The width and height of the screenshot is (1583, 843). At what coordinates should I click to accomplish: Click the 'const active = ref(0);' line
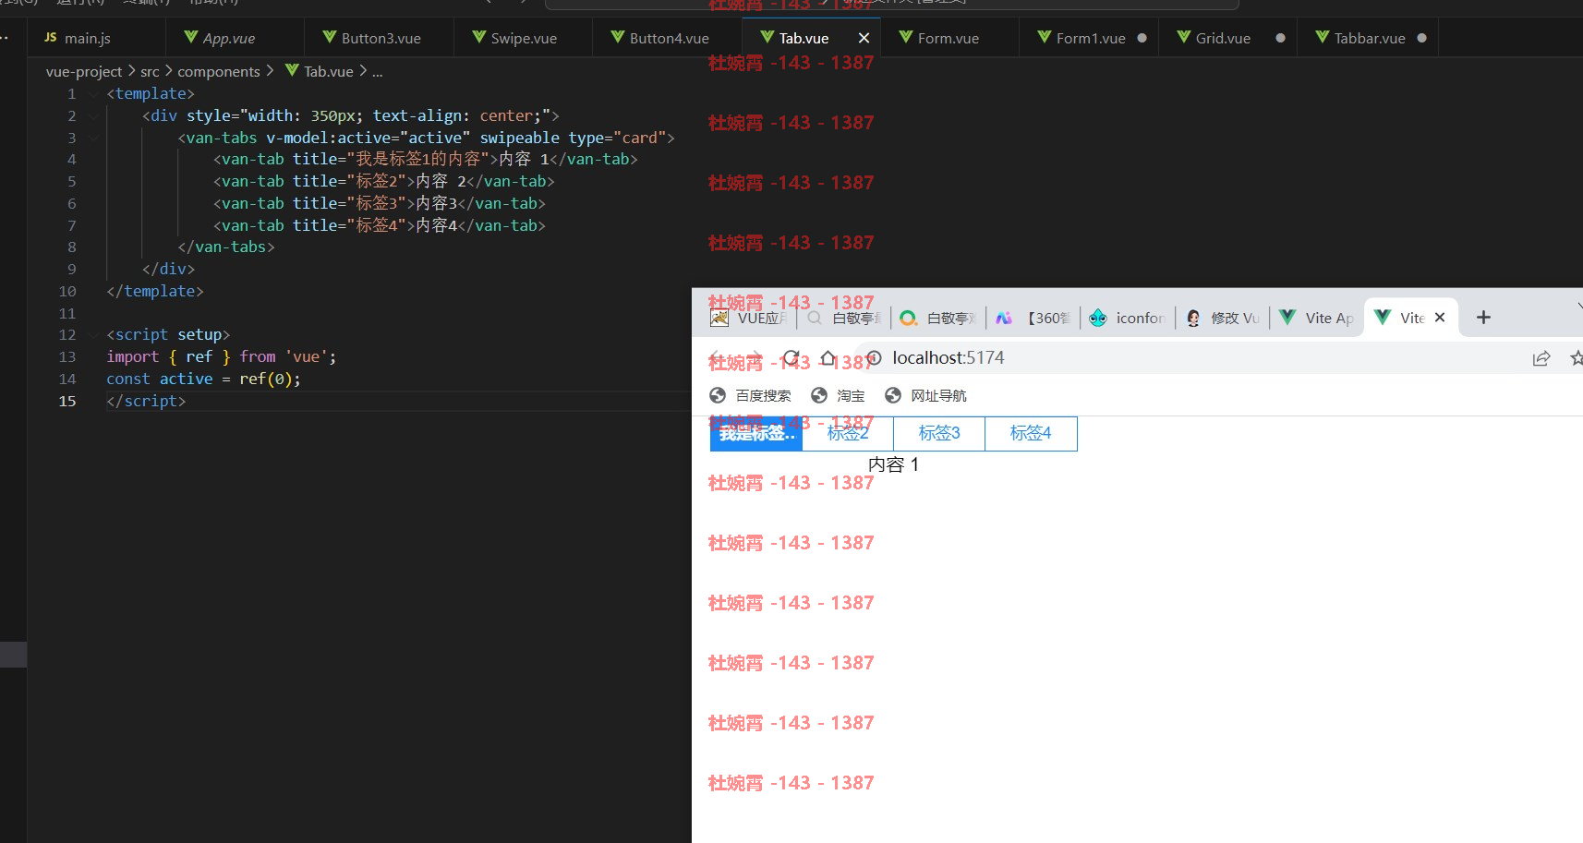pos(203,379)
